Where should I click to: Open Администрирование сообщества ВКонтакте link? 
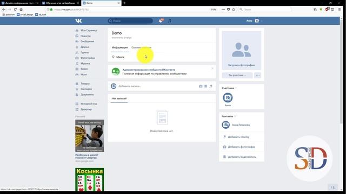tap(149, 70)
